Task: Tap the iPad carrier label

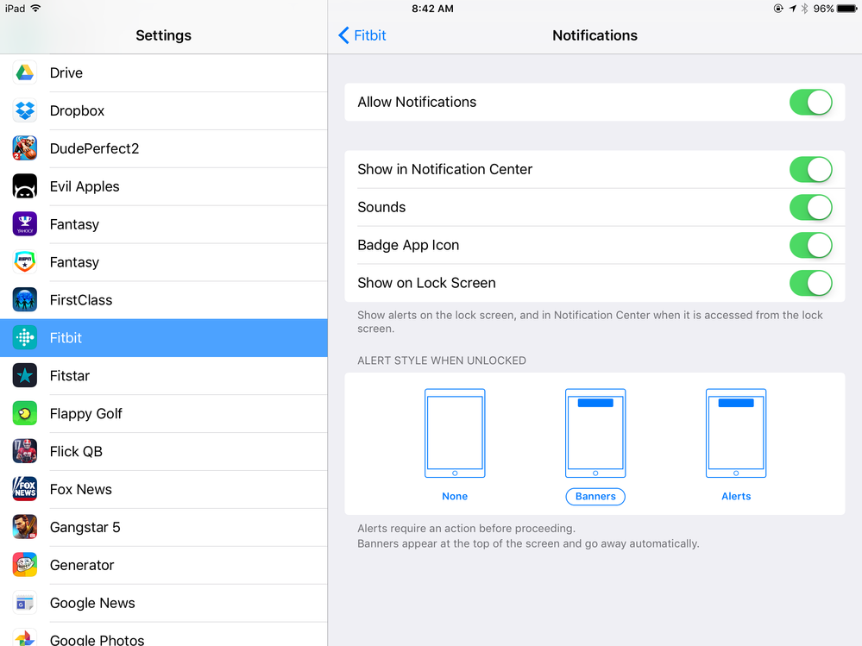Action: tap(15, 9)
